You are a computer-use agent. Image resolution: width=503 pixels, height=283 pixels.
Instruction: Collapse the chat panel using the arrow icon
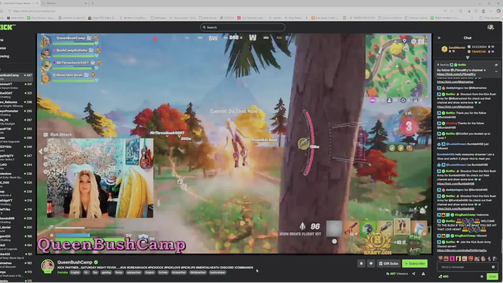pyautogui.click(x=439, y=38)
